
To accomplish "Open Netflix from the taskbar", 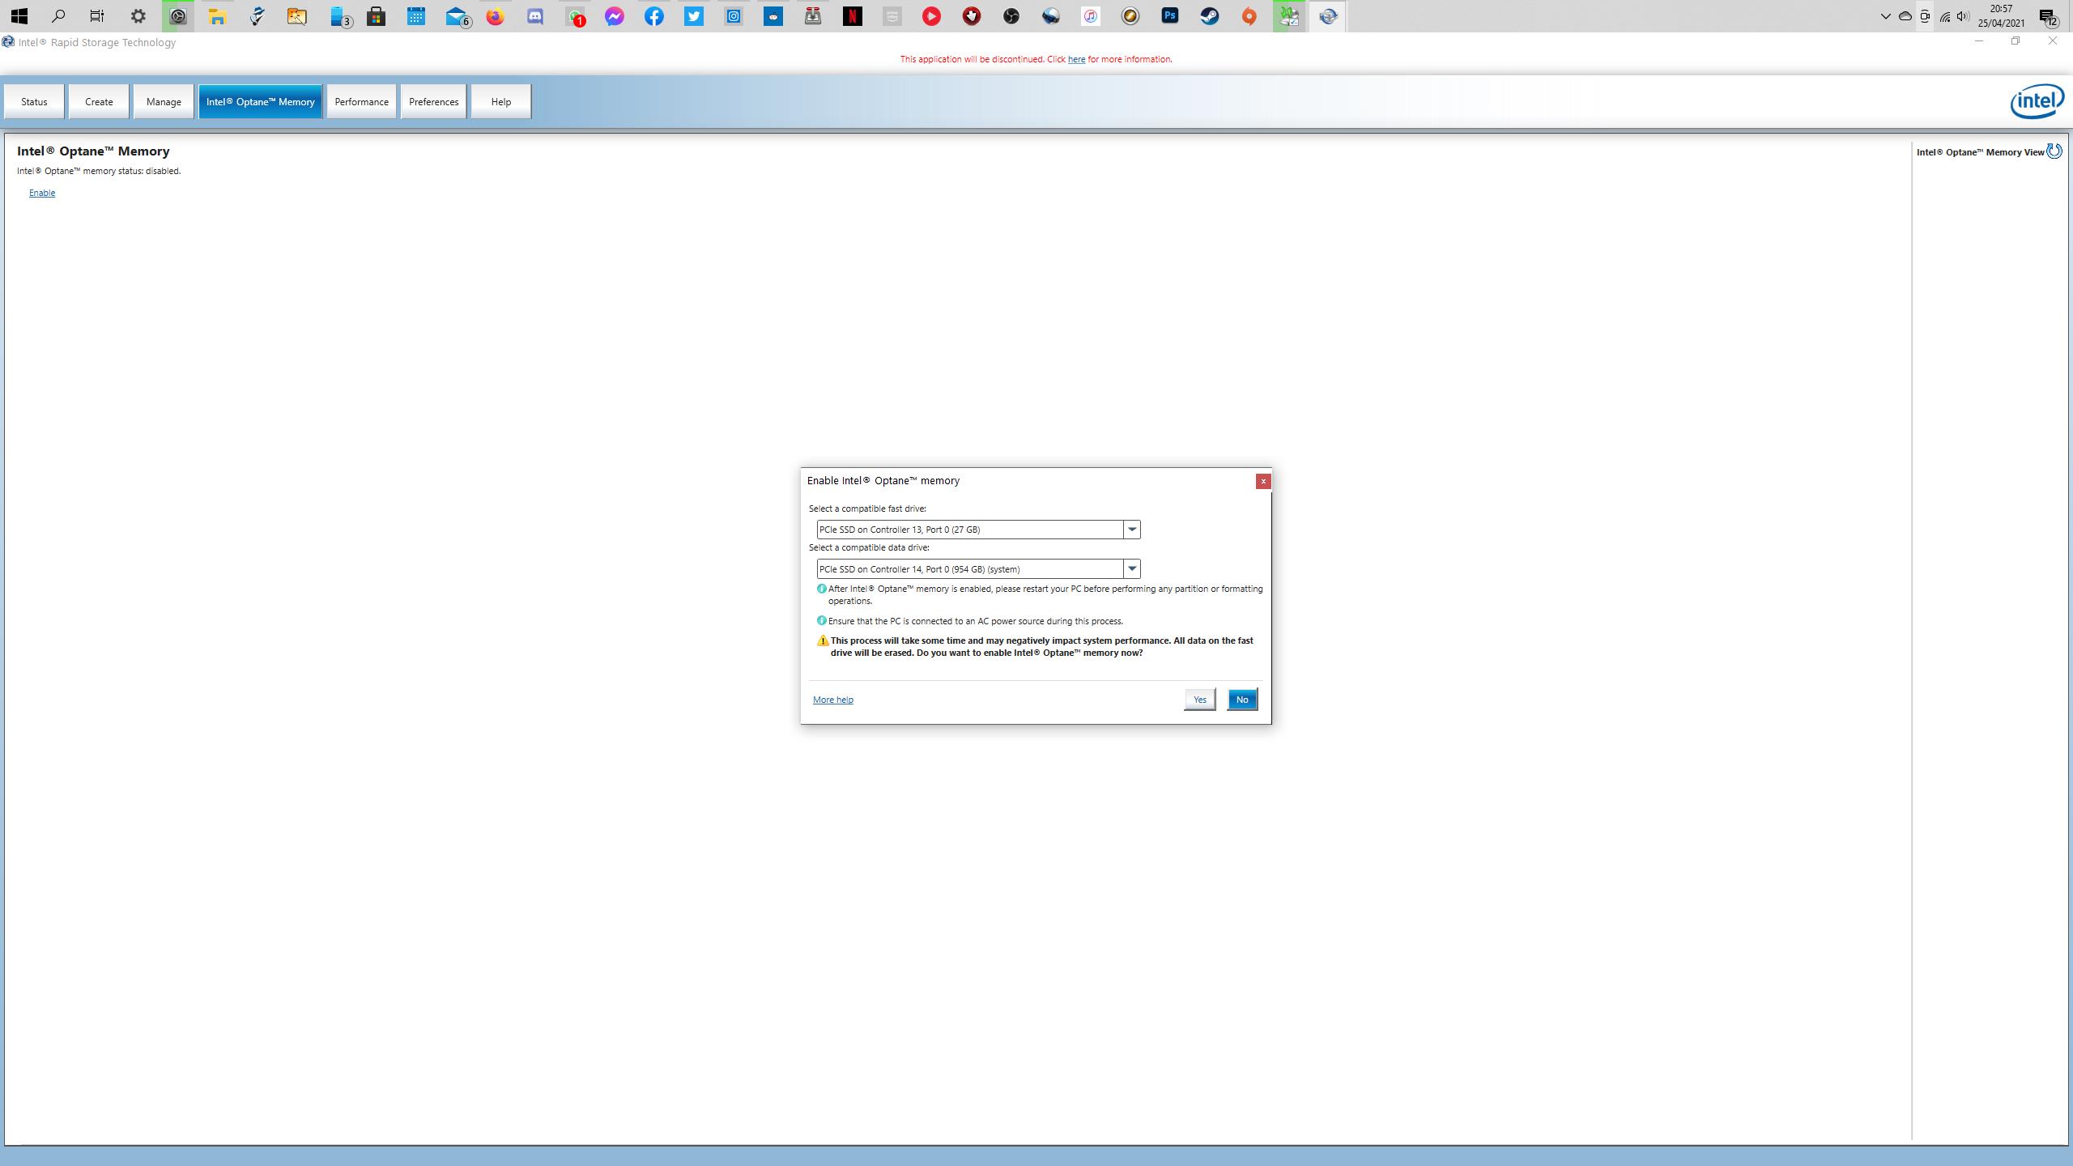I will pos(853,16).
